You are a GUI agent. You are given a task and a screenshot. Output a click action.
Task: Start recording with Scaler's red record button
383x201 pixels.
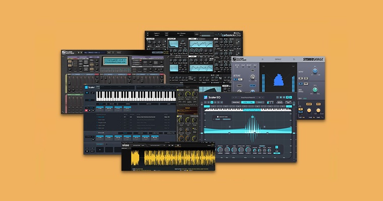86,111
